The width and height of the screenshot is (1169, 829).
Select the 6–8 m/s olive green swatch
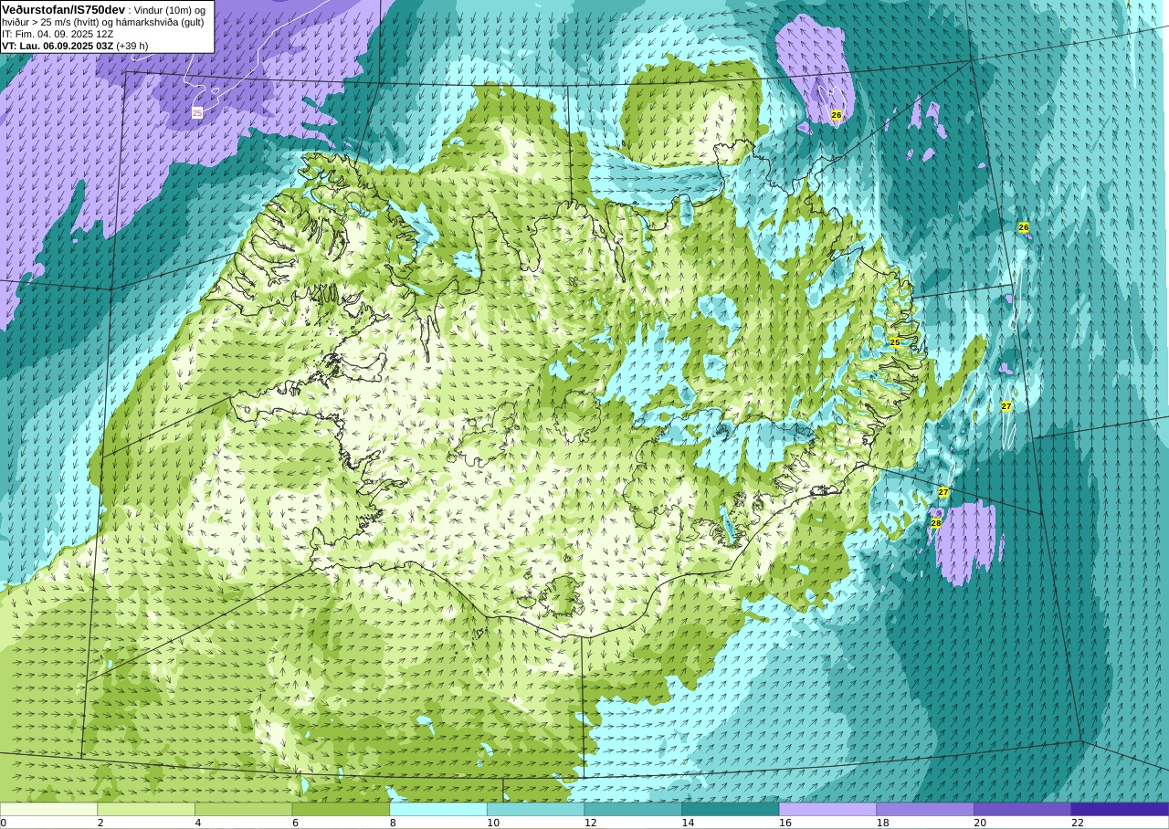click(341, 809)
